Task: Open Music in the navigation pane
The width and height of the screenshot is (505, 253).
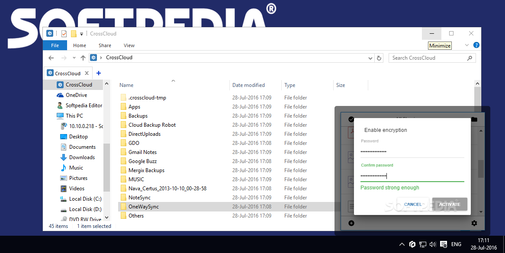Action: click(x=76, y=168)
